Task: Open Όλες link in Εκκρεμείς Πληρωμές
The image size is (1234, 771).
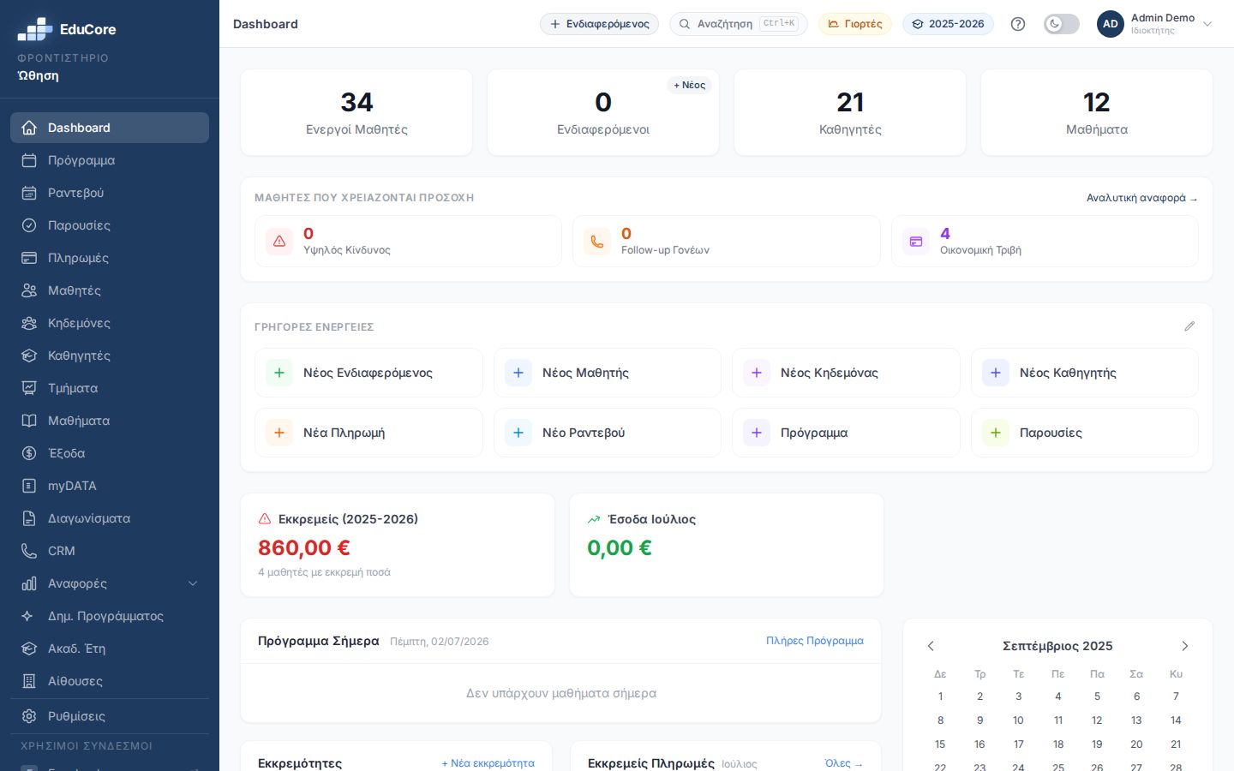Action: pos(844,763)
